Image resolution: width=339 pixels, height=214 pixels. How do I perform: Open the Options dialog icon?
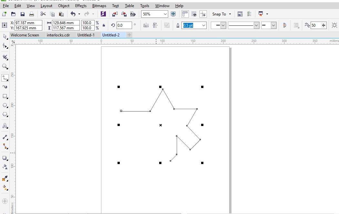(x=240, y=14)
